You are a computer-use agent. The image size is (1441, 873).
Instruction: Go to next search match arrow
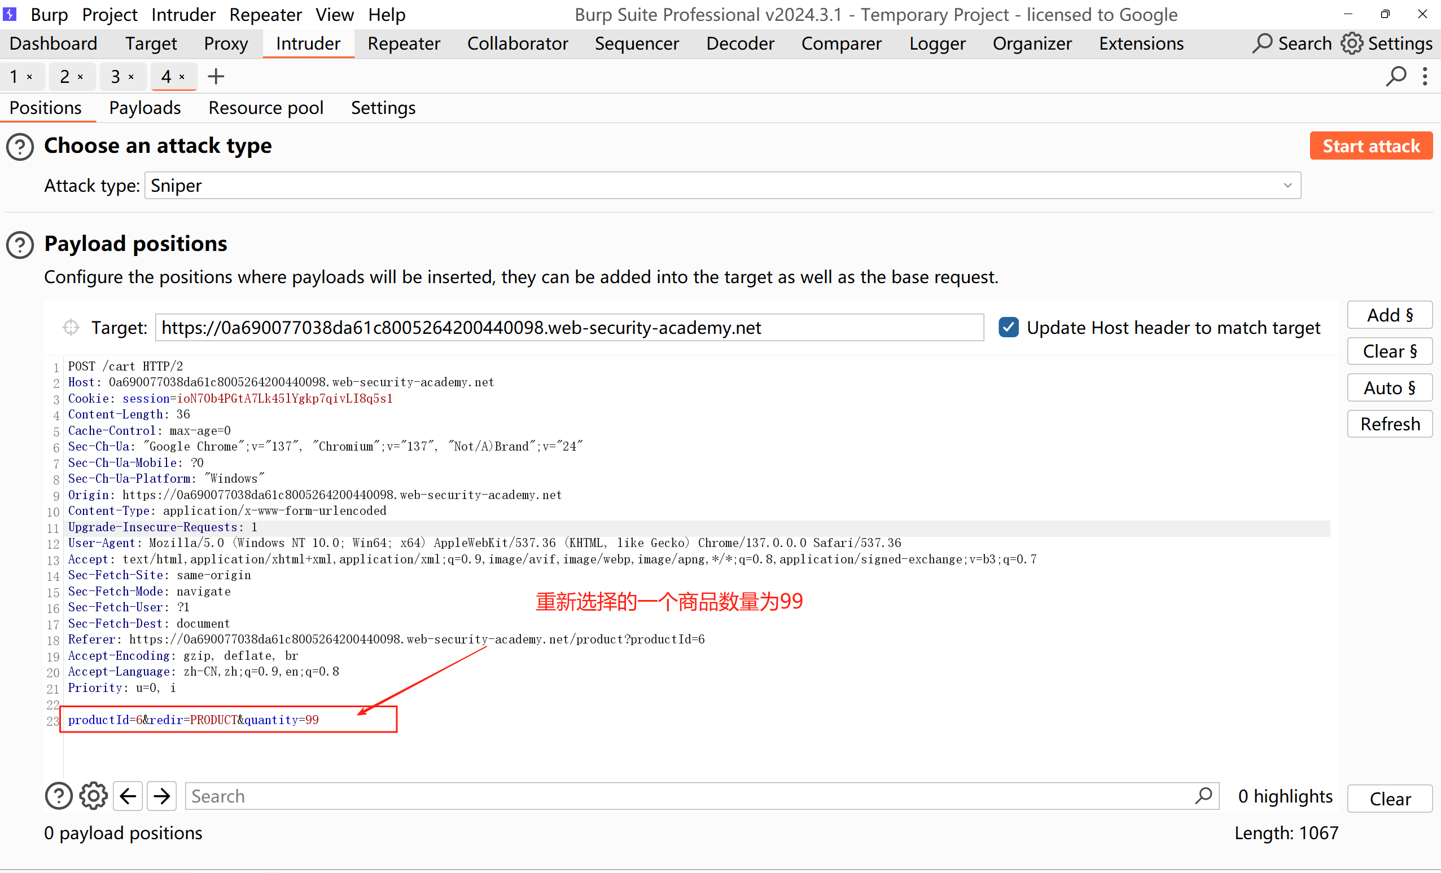click(162, 796)
